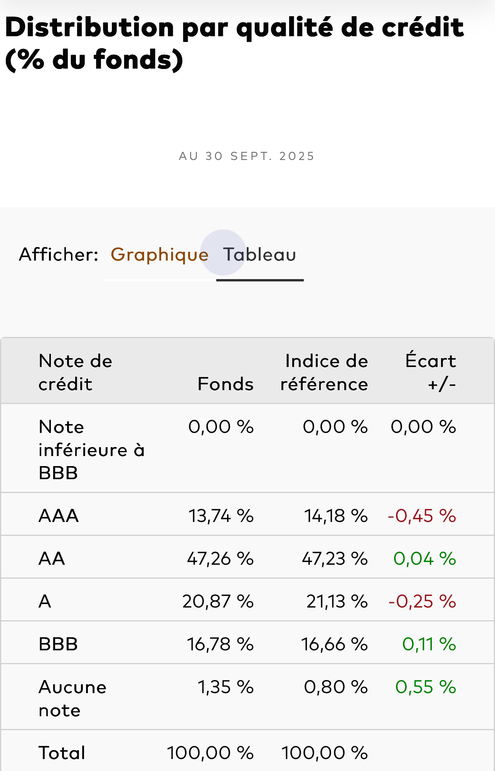Click the 'Écart +/-' column header
Viewport: 495px width, 771px height.
(431, 372)
